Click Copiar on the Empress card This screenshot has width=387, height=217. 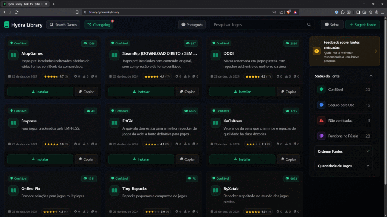pos(87,159)
